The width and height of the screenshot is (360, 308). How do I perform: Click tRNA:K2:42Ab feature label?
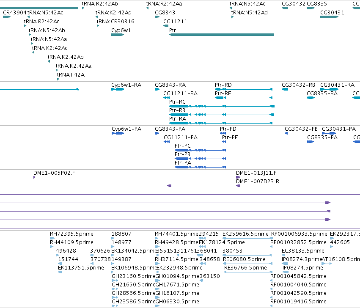click(66, 57)
